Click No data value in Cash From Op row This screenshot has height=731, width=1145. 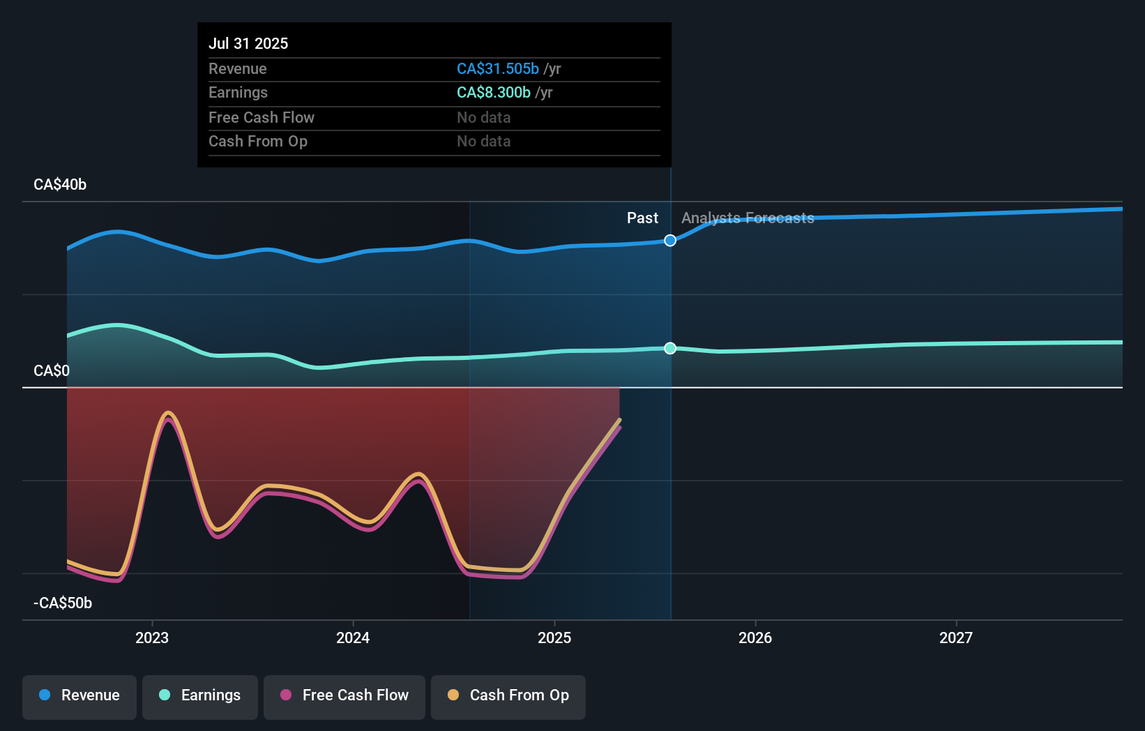[x=484, y=141]
